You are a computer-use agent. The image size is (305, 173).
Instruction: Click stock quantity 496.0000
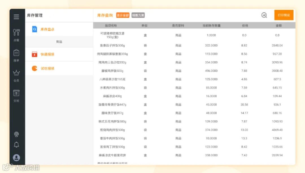(211, 71)
